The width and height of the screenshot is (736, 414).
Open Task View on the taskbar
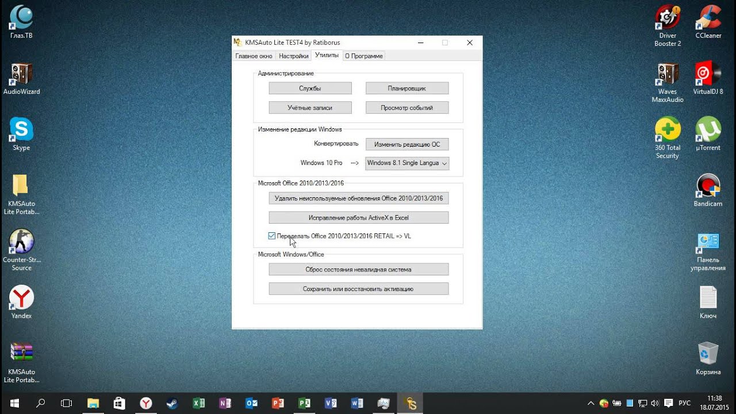coord(67,403)
